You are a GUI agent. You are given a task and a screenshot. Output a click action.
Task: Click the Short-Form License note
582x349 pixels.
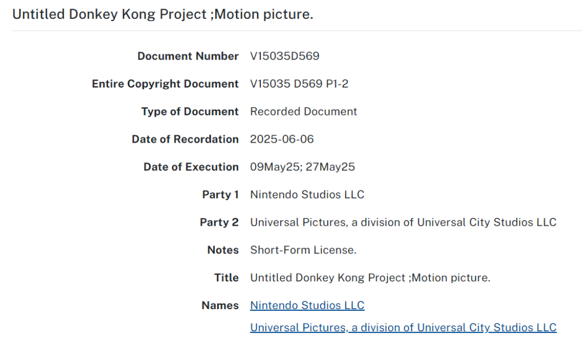tap(304, 250)
